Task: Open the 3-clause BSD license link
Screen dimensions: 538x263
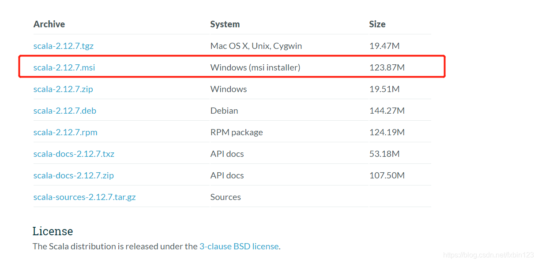Action: coord(239,246)
